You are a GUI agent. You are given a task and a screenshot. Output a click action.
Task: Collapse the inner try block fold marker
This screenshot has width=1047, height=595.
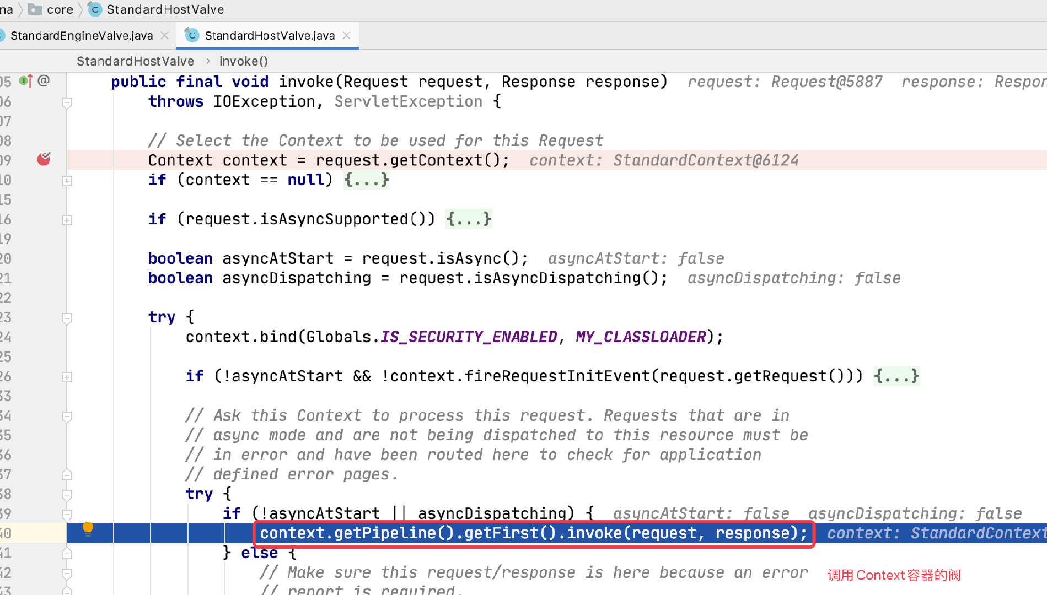(67, 494)
